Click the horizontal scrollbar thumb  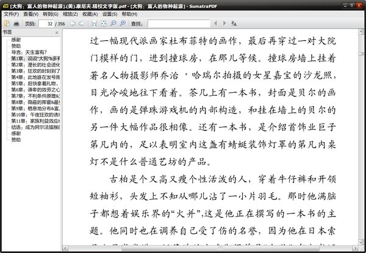tap(220, 248)
